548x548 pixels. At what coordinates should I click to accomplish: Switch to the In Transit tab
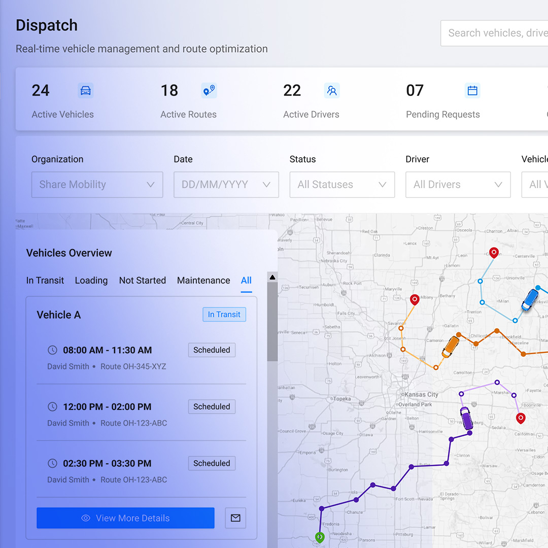click(x=45, y=281)
